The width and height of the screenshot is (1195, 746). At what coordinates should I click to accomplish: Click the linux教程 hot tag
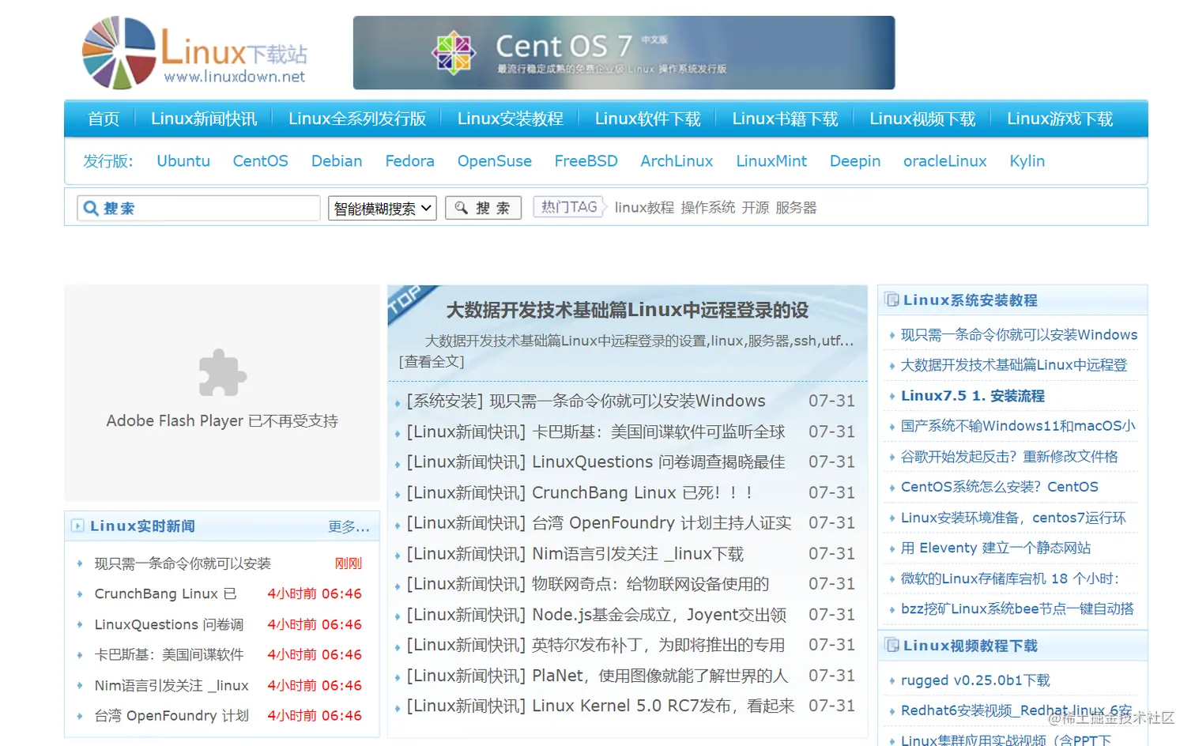[644, 208]
